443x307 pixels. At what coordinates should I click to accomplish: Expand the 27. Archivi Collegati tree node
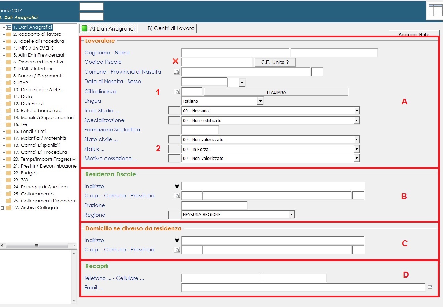tap(2, 208)
